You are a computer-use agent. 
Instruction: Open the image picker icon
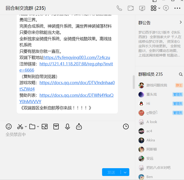pyautogui.click(x=45, y=127)
